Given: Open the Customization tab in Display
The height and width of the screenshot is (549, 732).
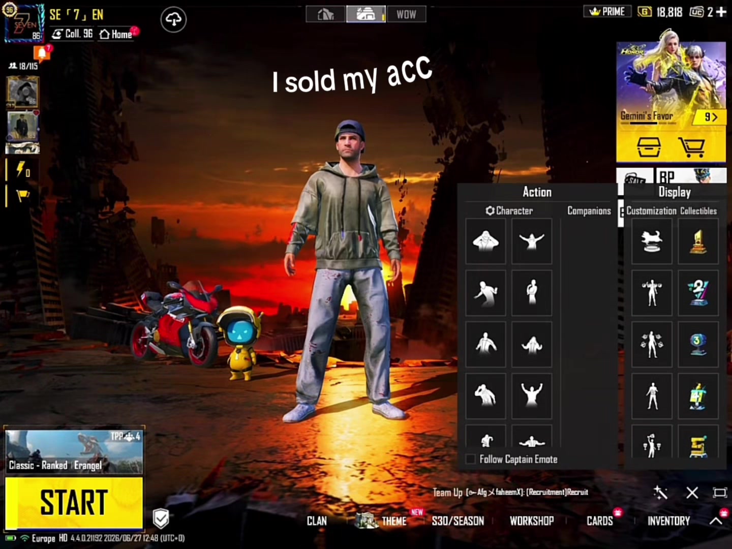Looking at the screenshot, I should [x=651, y=210].
